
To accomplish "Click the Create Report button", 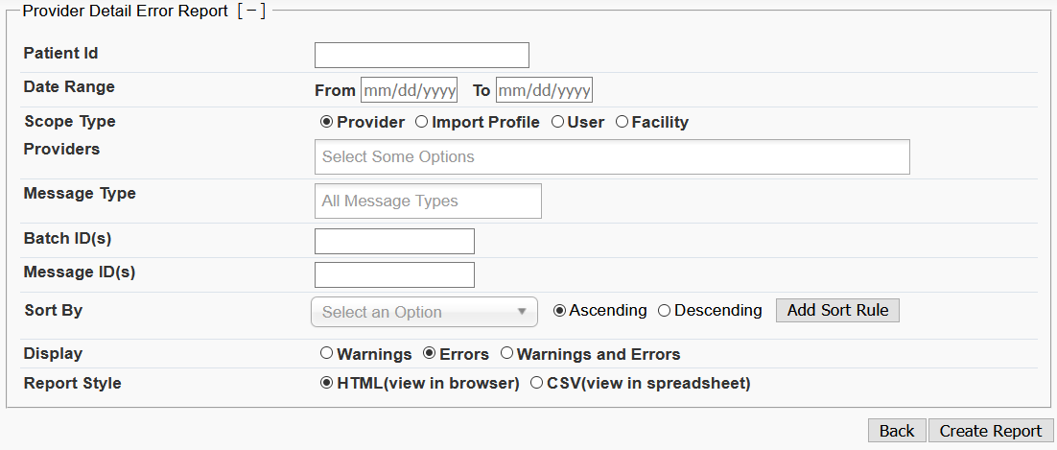I will tap(991, 431).
